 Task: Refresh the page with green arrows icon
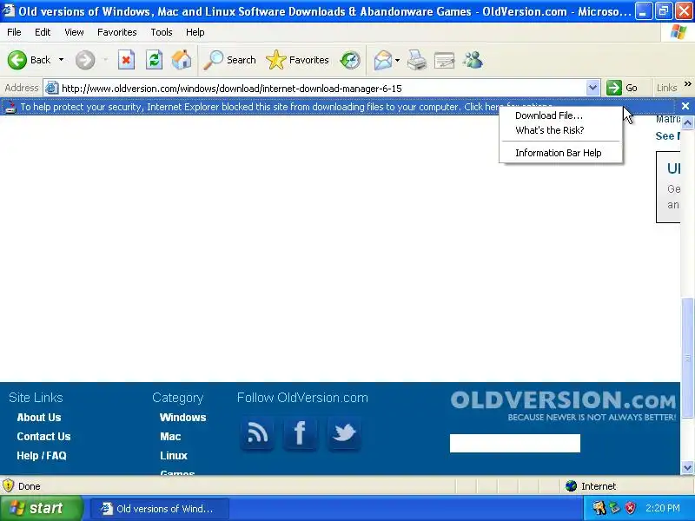[154, 60]
